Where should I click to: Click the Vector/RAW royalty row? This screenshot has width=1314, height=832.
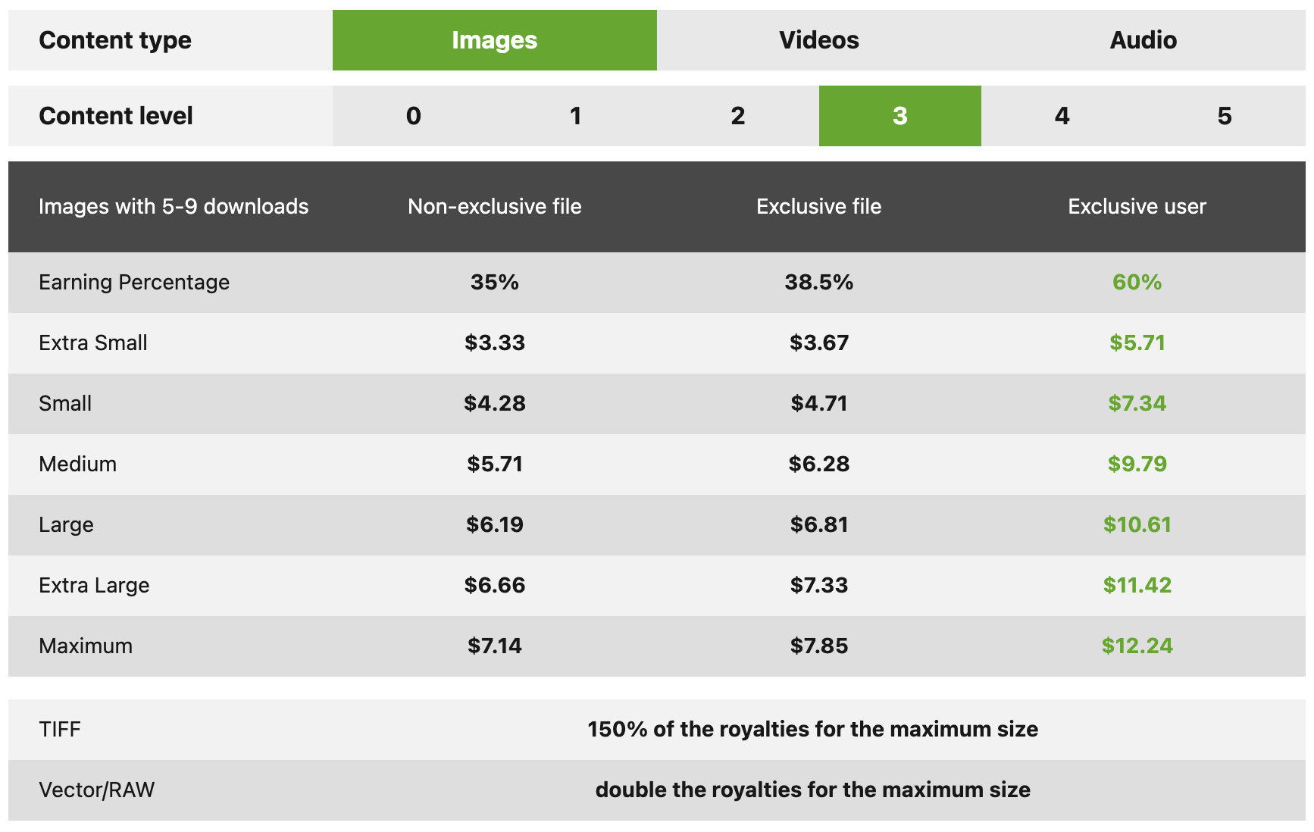pyautogui.click(x=96, y=790)
